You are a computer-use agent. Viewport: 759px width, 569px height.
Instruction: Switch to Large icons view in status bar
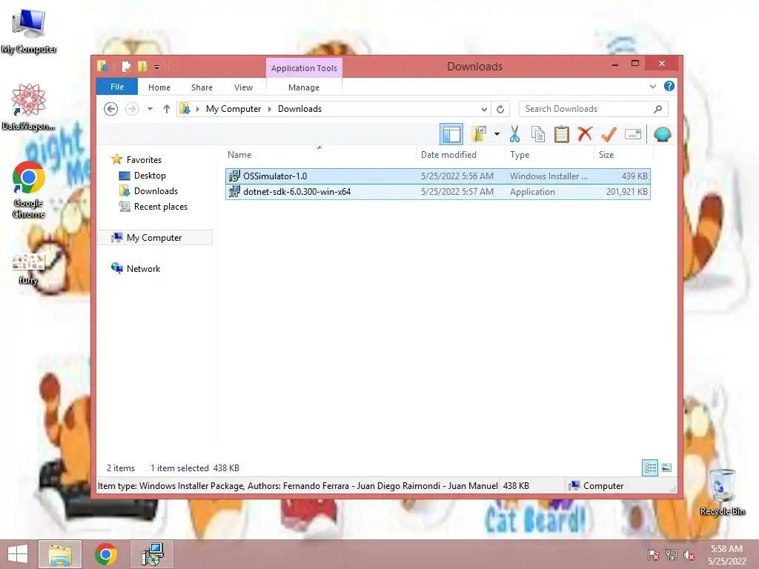click(666, 467)
